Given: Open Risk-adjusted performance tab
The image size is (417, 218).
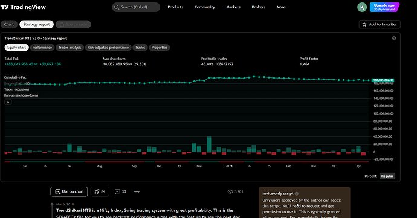Looking at the screenshot, I should 108,48.
